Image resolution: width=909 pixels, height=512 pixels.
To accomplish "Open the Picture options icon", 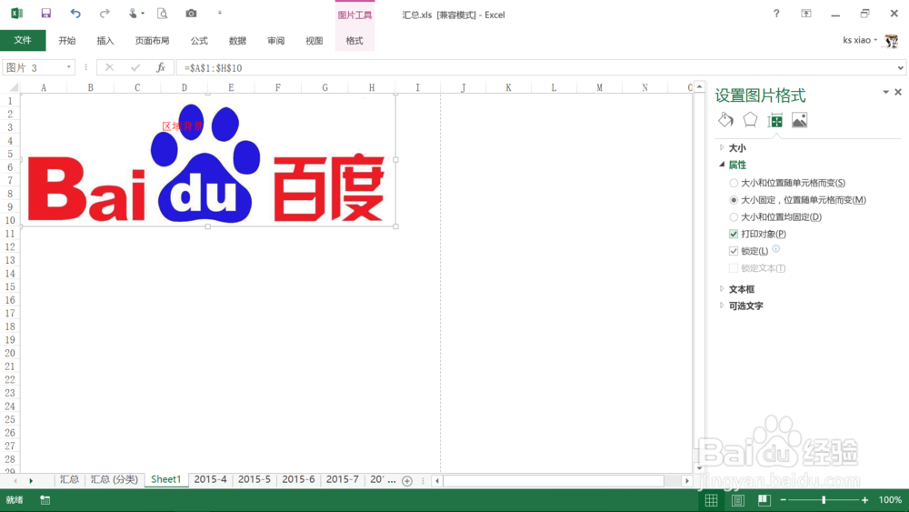I will click(x=799, y=120).
